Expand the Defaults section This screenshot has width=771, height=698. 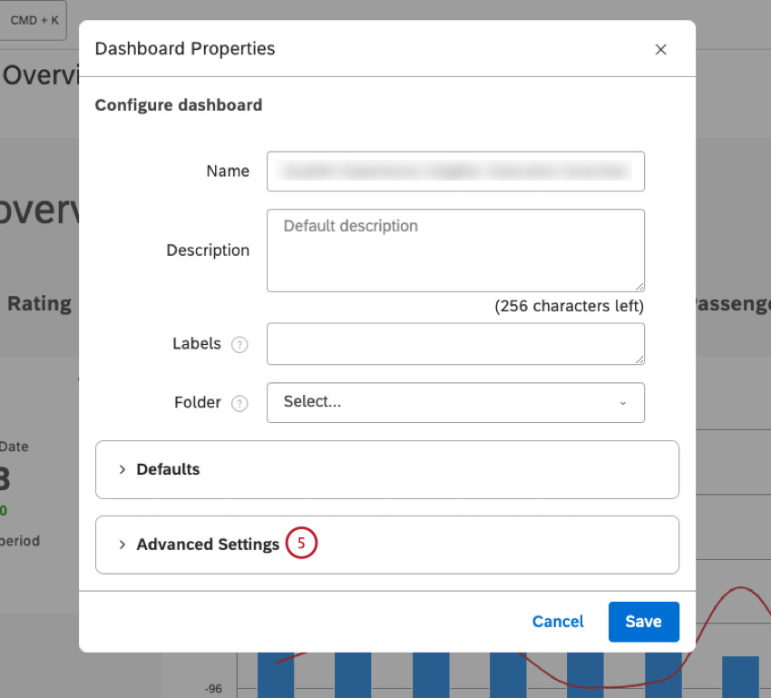click(x=167, y=469)
